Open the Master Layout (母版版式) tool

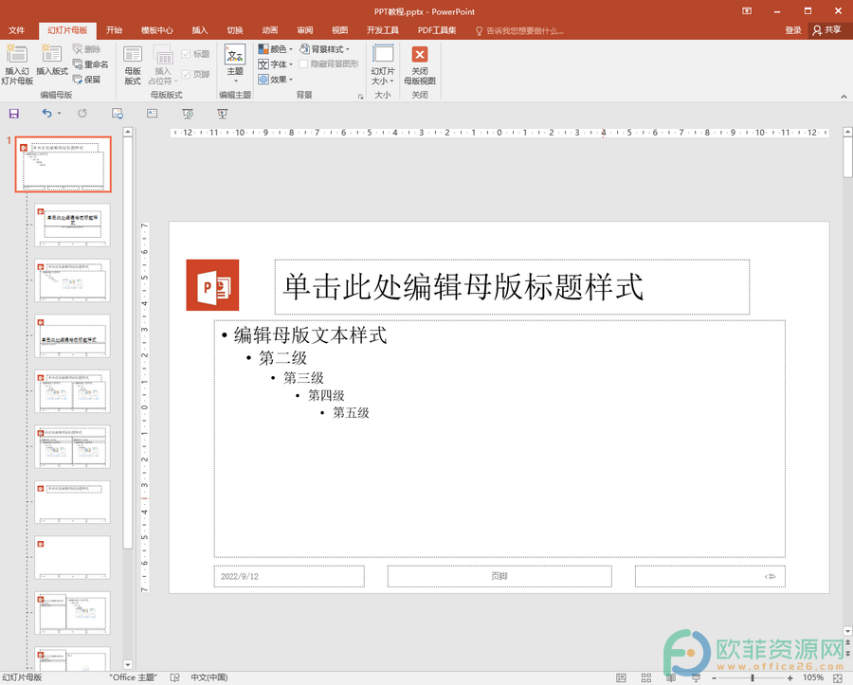[x=132, y=65]
